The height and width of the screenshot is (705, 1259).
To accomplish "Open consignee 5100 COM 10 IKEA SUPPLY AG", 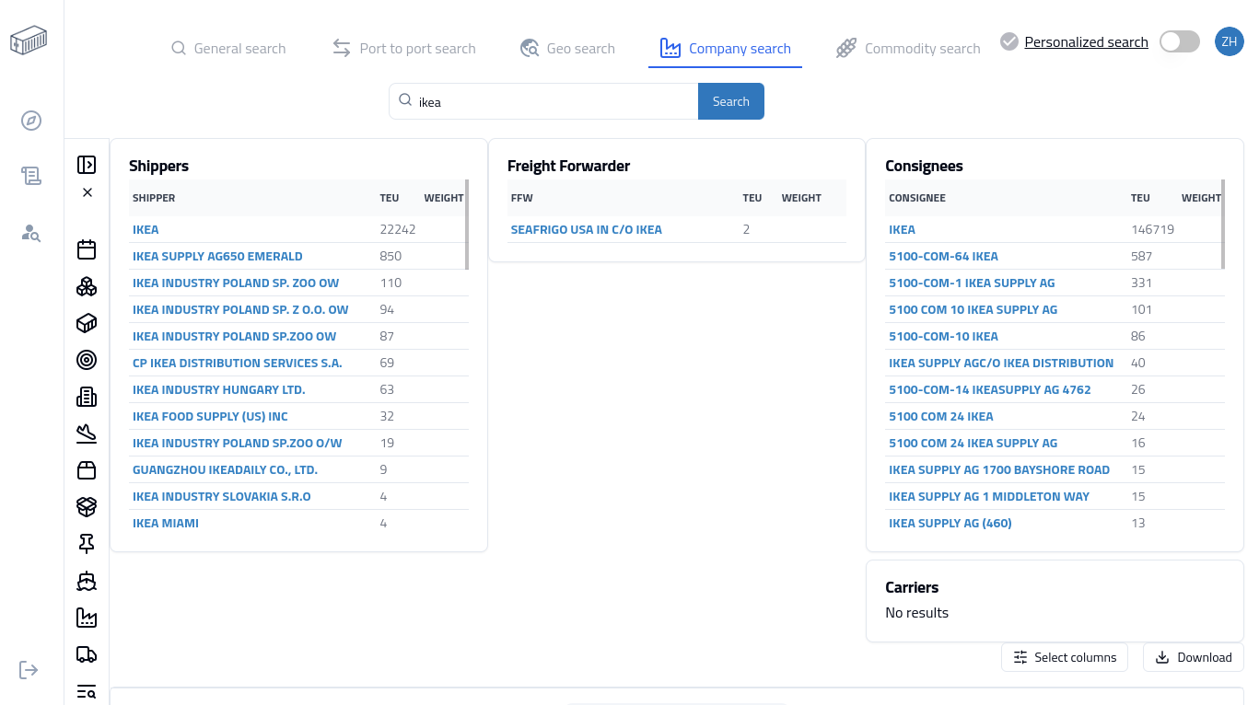I will [973, 309].
